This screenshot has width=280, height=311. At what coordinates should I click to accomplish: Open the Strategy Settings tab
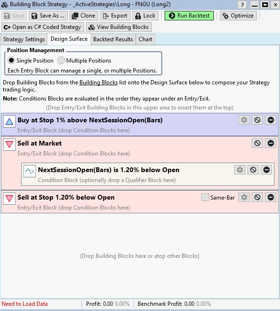pos(24,39)
